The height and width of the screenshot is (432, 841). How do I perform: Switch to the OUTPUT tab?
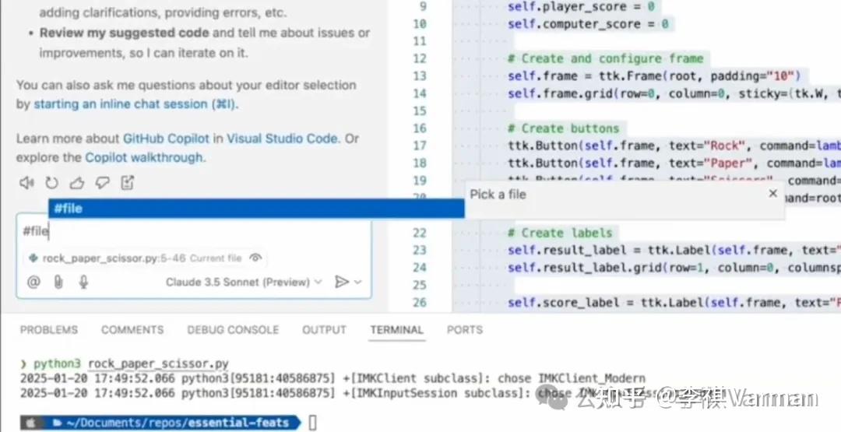[x=324, y=330]
